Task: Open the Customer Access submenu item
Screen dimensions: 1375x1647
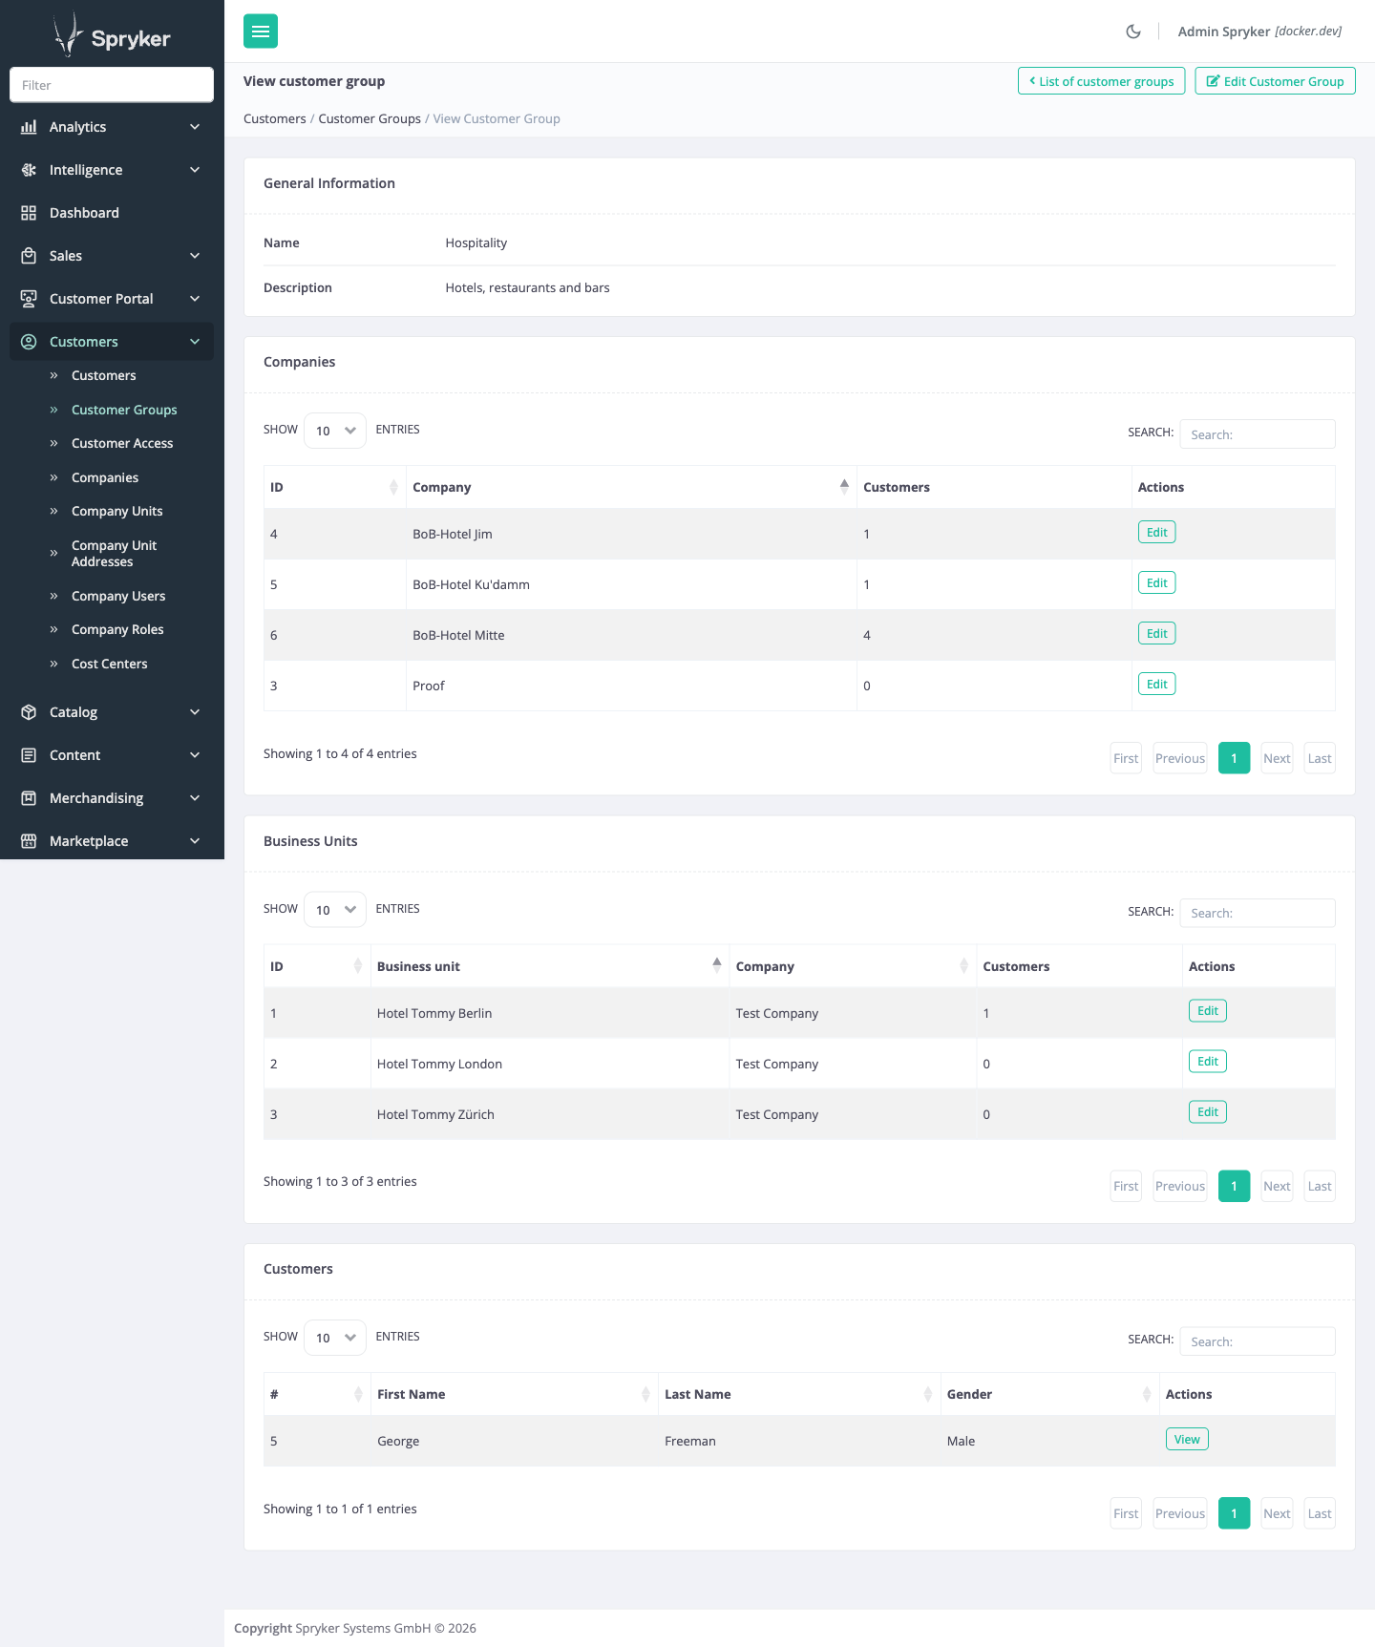Action: pyautogui.click(x=122, y=443)
